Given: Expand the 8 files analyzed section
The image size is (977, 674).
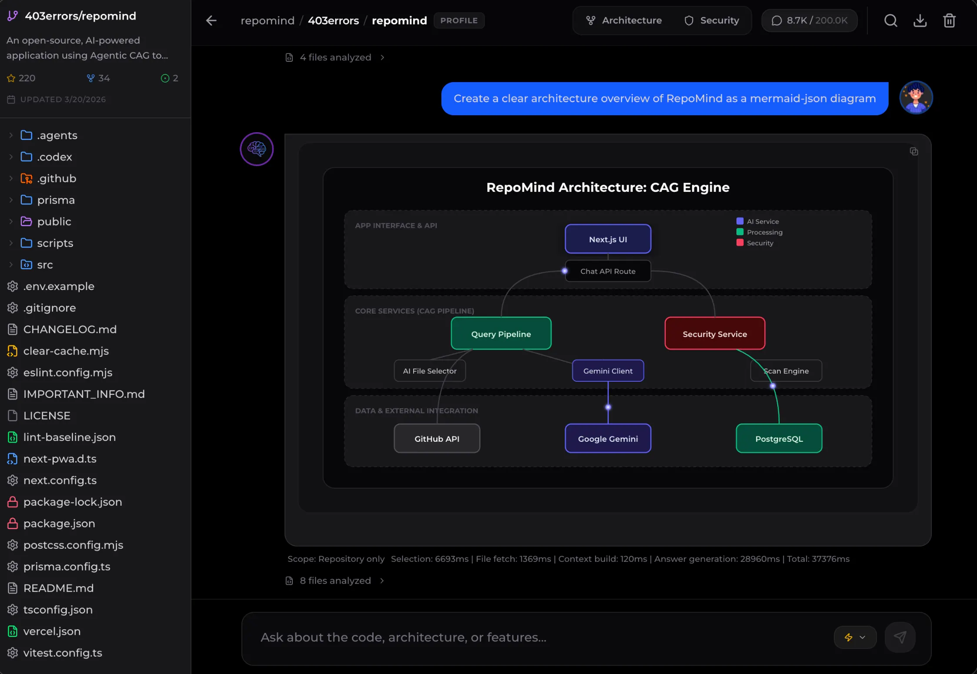Looking at the screenshot, I should click(x=335, y=581).
